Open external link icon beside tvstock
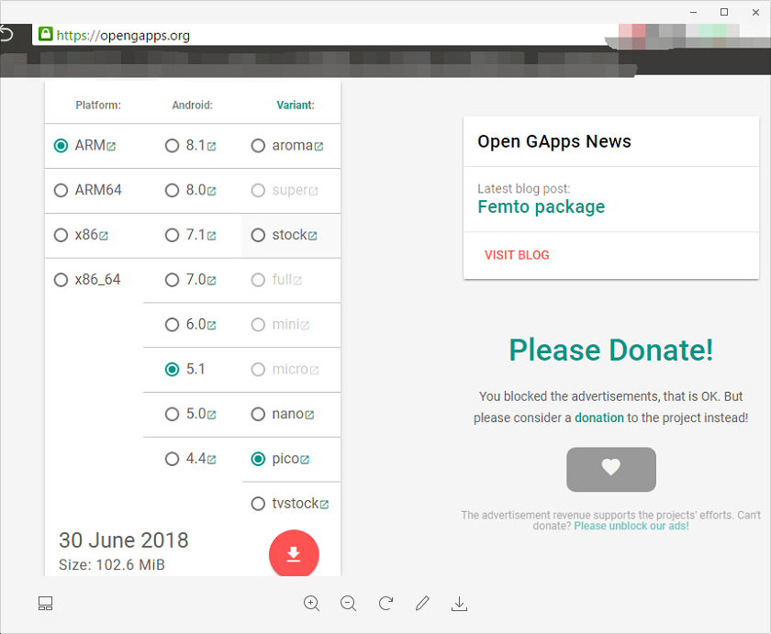This screenshot has width=771, height=634. click(324, 505)
